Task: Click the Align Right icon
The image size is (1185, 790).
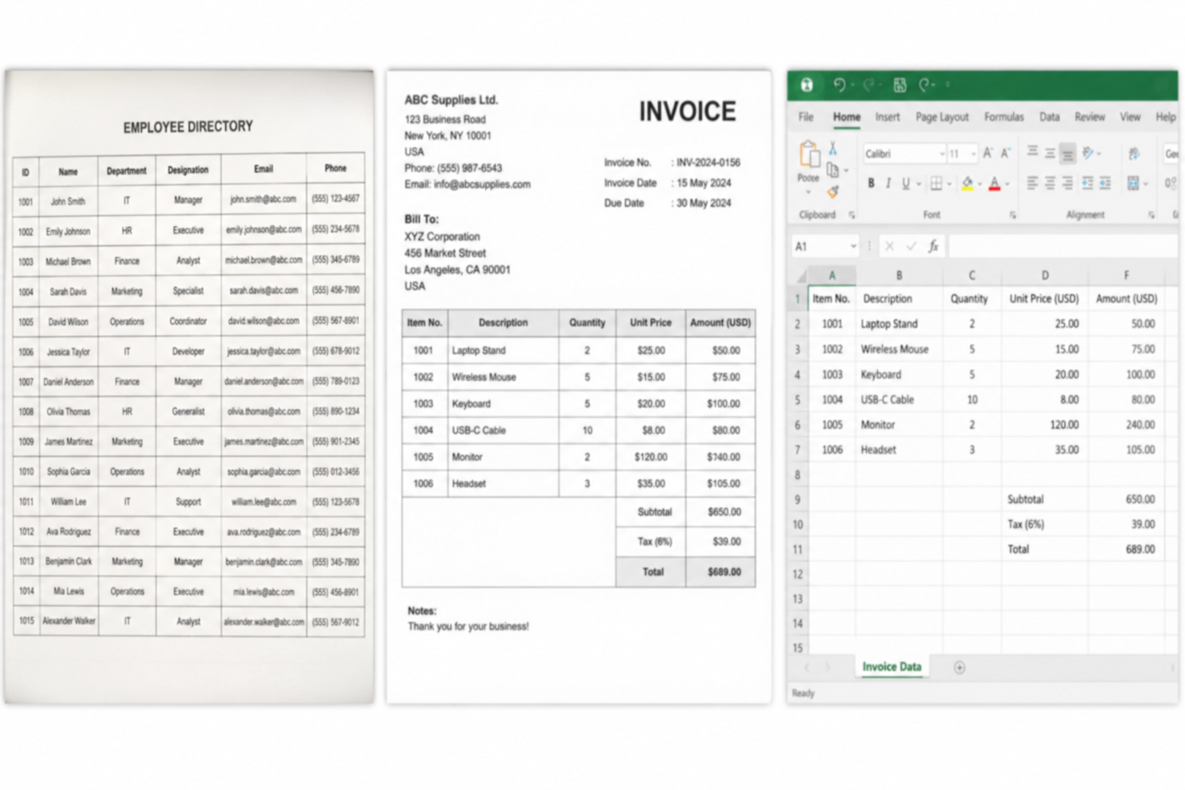Action: coord(1068,183)
